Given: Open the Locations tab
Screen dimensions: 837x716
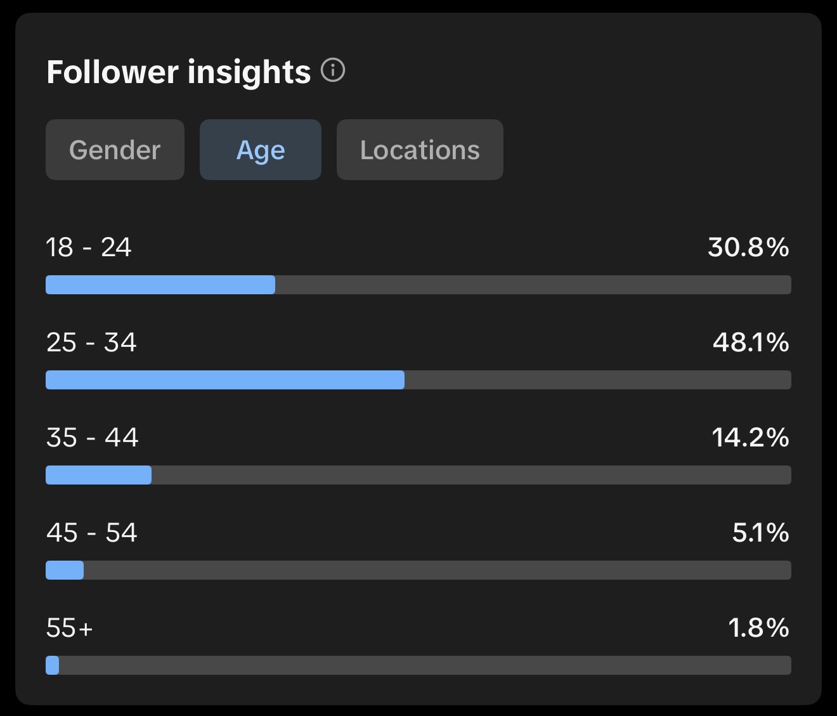Looking at the screenshot, I should click(420, 150).
